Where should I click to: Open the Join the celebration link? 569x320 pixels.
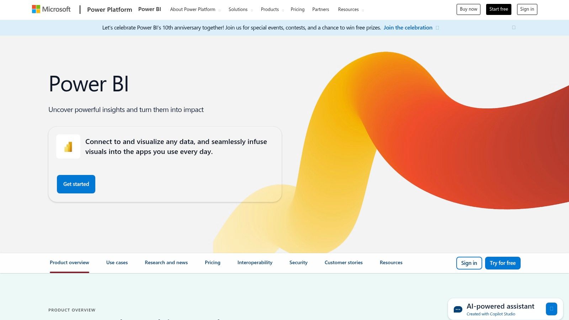pos(408,27)
